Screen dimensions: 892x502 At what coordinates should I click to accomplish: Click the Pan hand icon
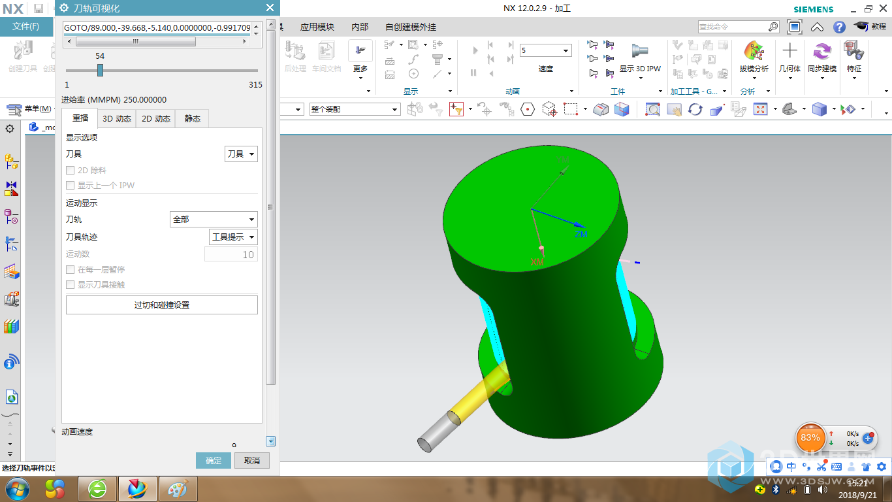[674, 109]
